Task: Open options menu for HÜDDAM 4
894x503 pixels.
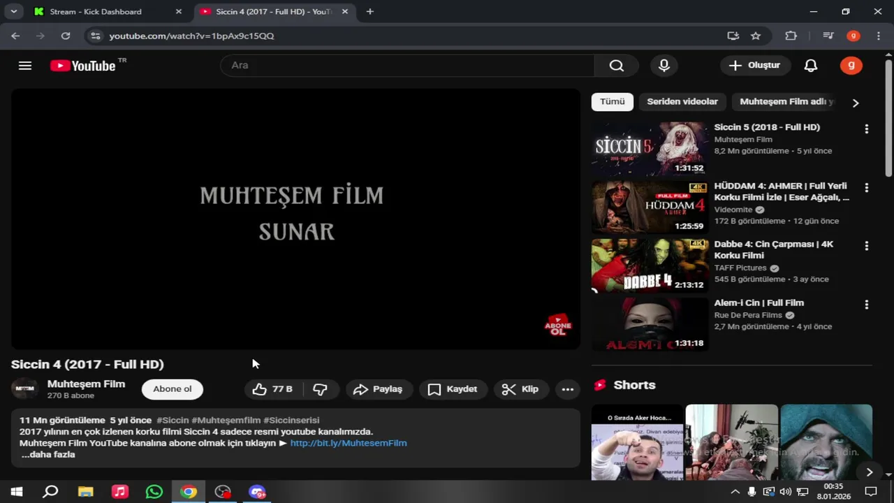Action: click(866, 188)
